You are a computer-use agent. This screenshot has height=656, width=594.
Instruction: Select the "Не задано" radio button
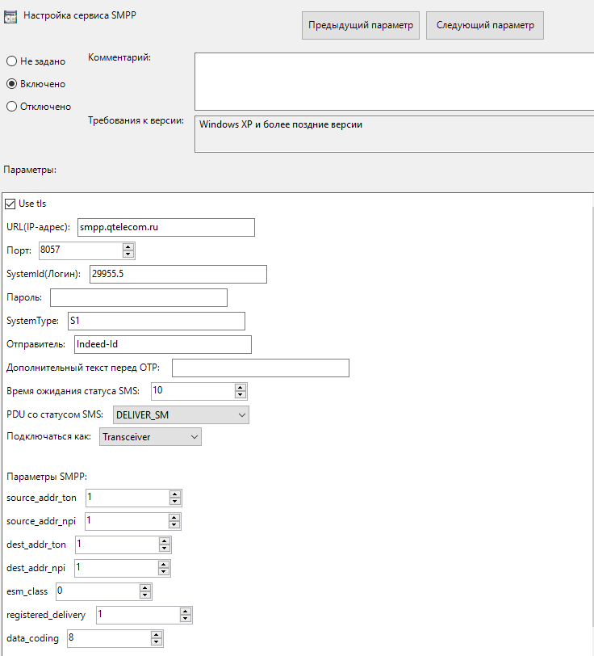tap(12, 61)
